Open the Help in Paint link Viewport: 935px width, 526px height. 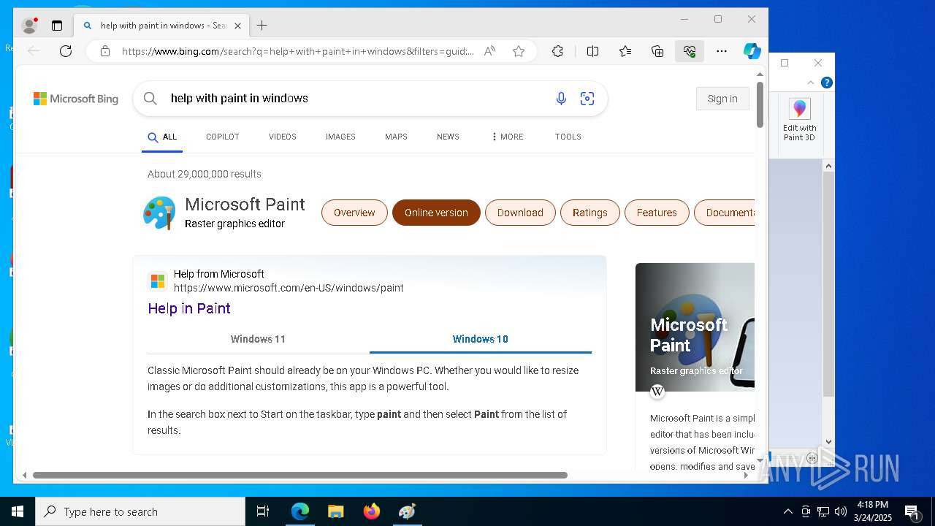pos(189,308)
